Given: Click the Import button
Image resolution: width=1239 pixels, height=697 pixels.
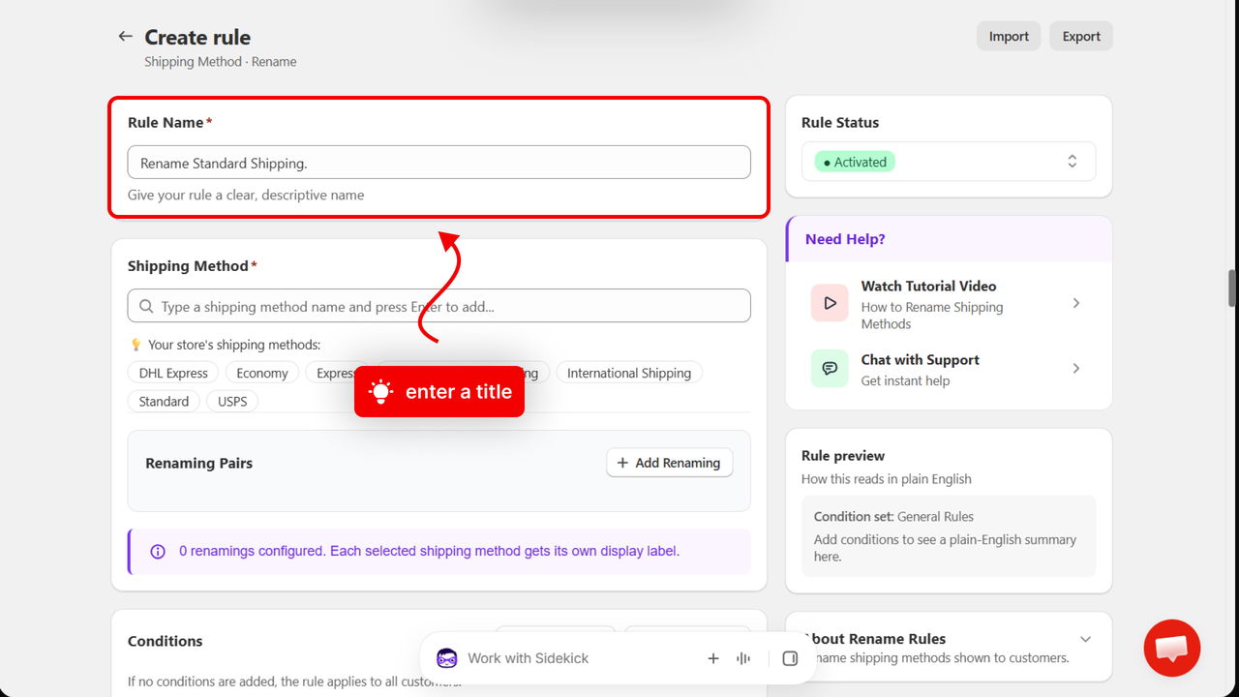Looking at the screenshot, I should point(1009,36).
